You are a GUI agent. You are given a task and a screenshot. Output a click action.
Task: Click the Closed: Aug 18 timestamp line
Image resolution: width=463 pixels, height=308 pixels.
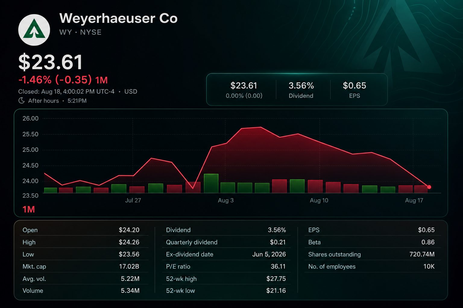78,91
